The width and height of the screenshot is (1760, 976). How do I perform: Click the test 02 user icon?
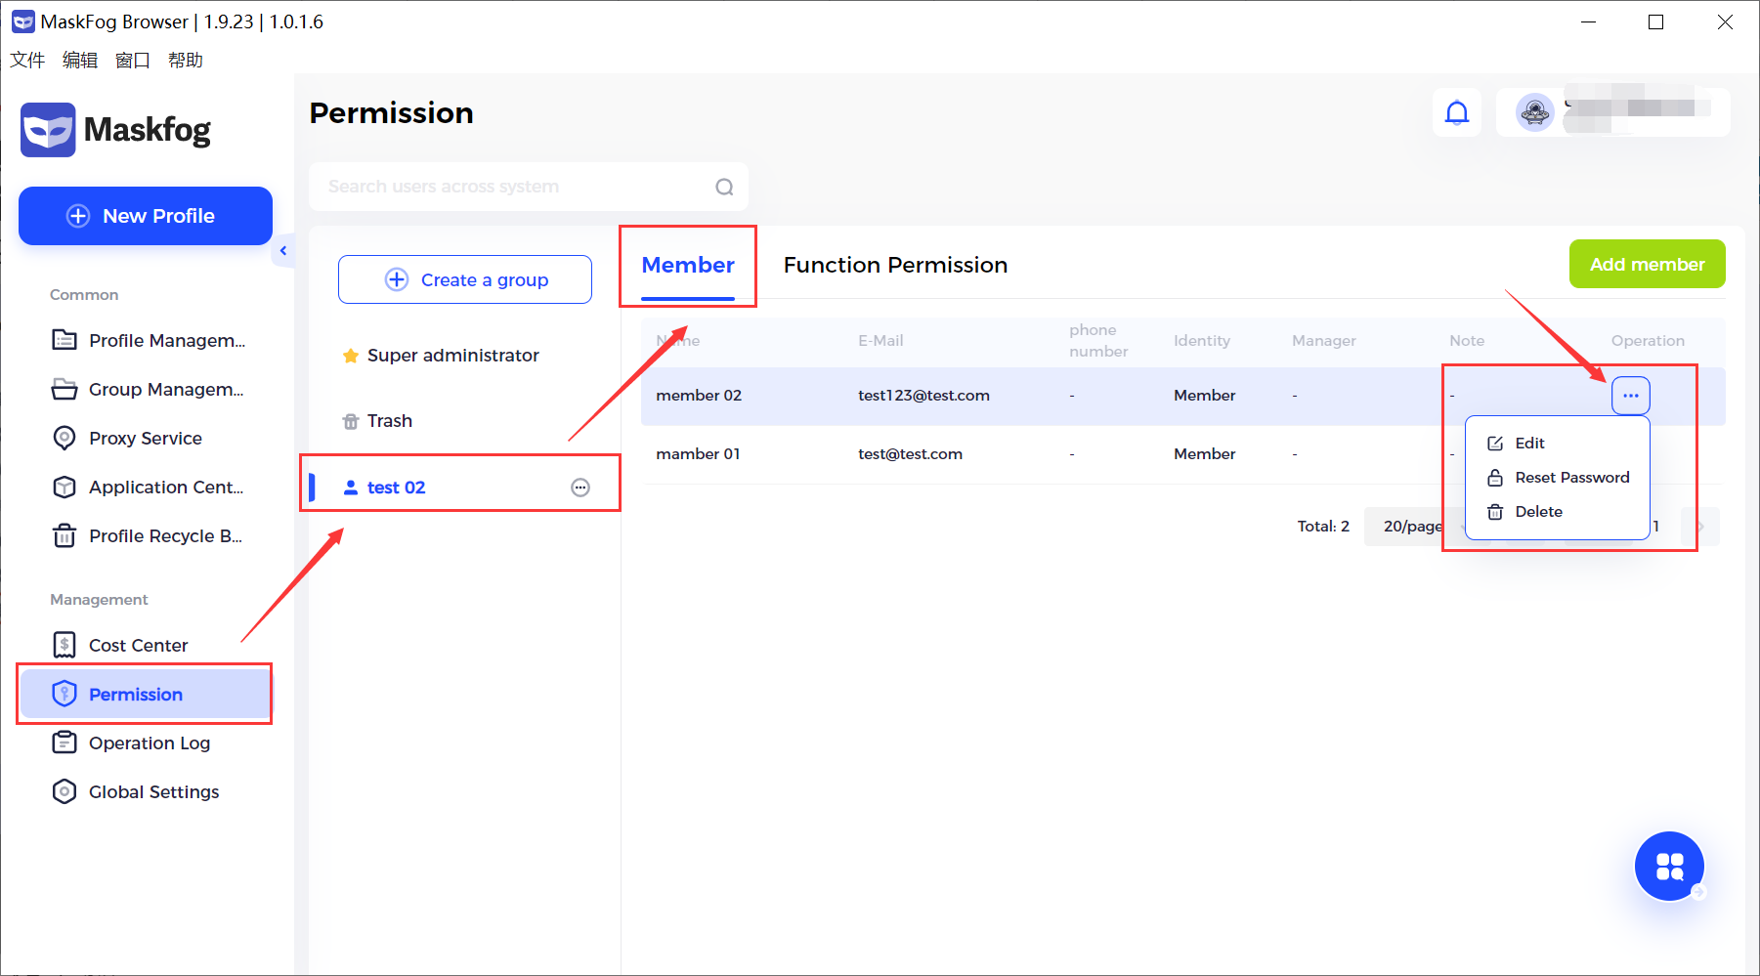coord(351,488)
